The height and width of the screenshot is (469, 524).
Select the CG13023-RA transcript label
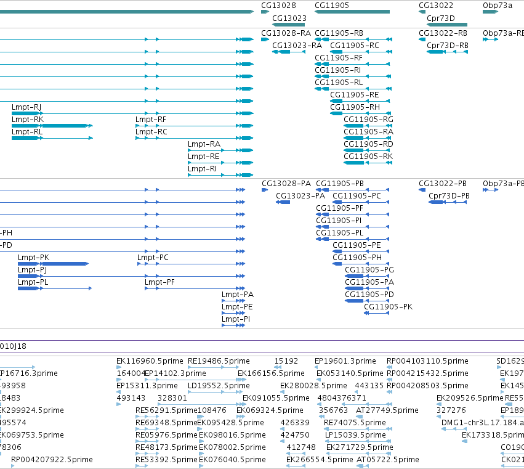tap(297, 46)
